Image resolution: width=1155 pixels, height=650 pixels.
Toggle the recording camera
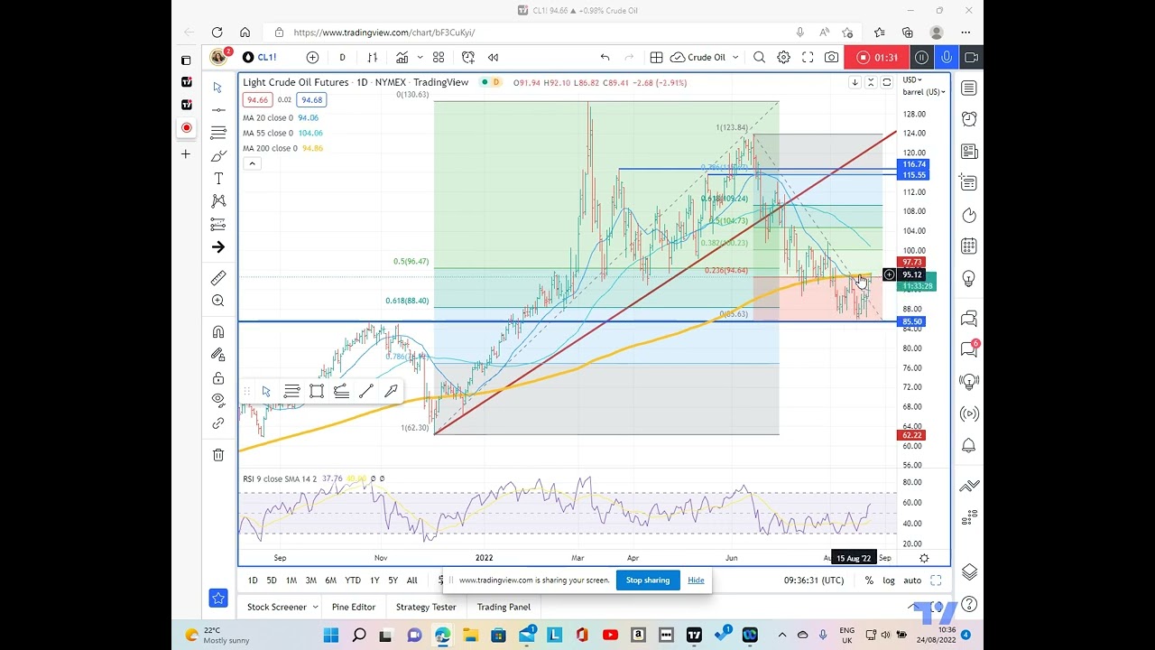click(x=971, y=57)
